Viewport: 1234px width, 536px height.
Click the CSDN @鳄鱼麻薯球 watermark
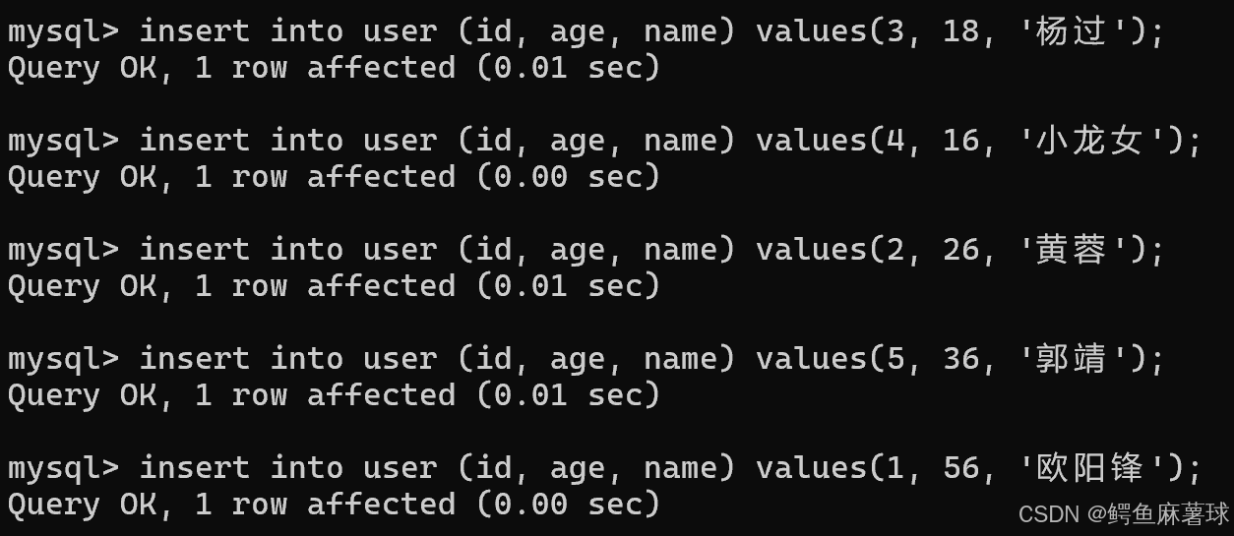[1124, 514]
